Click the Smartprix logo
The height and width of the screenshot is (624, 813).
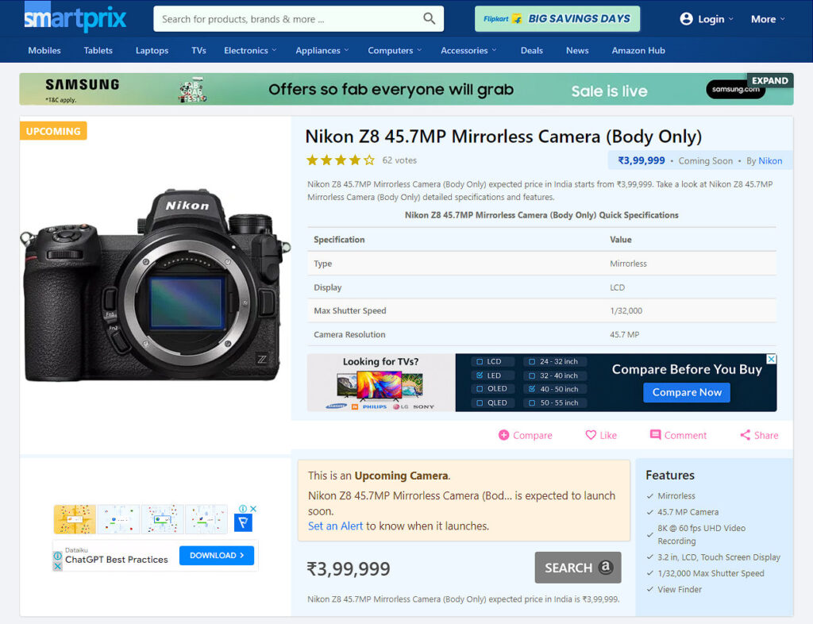[x=75, y=17]
